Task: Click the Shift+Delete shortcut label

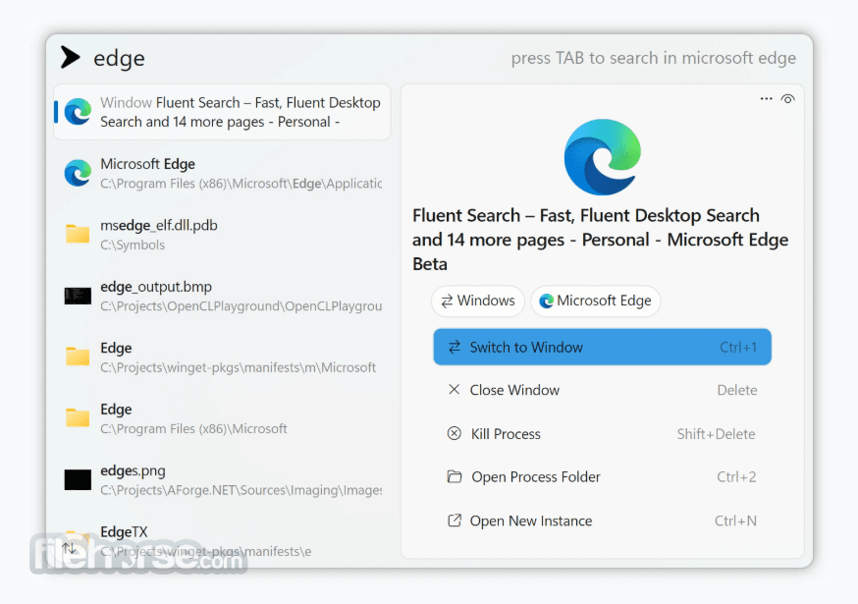Action: coord(717,434)
